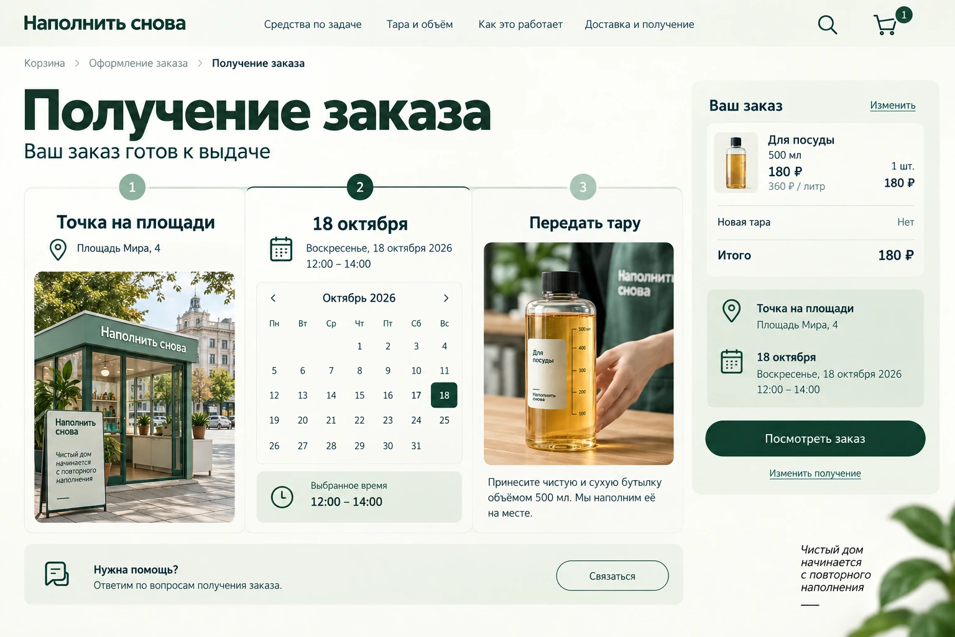Click the clock icon beside Выбранное время
955x637 pixels.
point(282,496)
